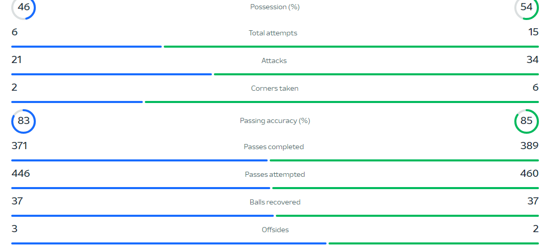Image resolution: width=543 pixels, height=246 pixels.
Task: Click the Corners taken label
Action: tap(275, 89)
